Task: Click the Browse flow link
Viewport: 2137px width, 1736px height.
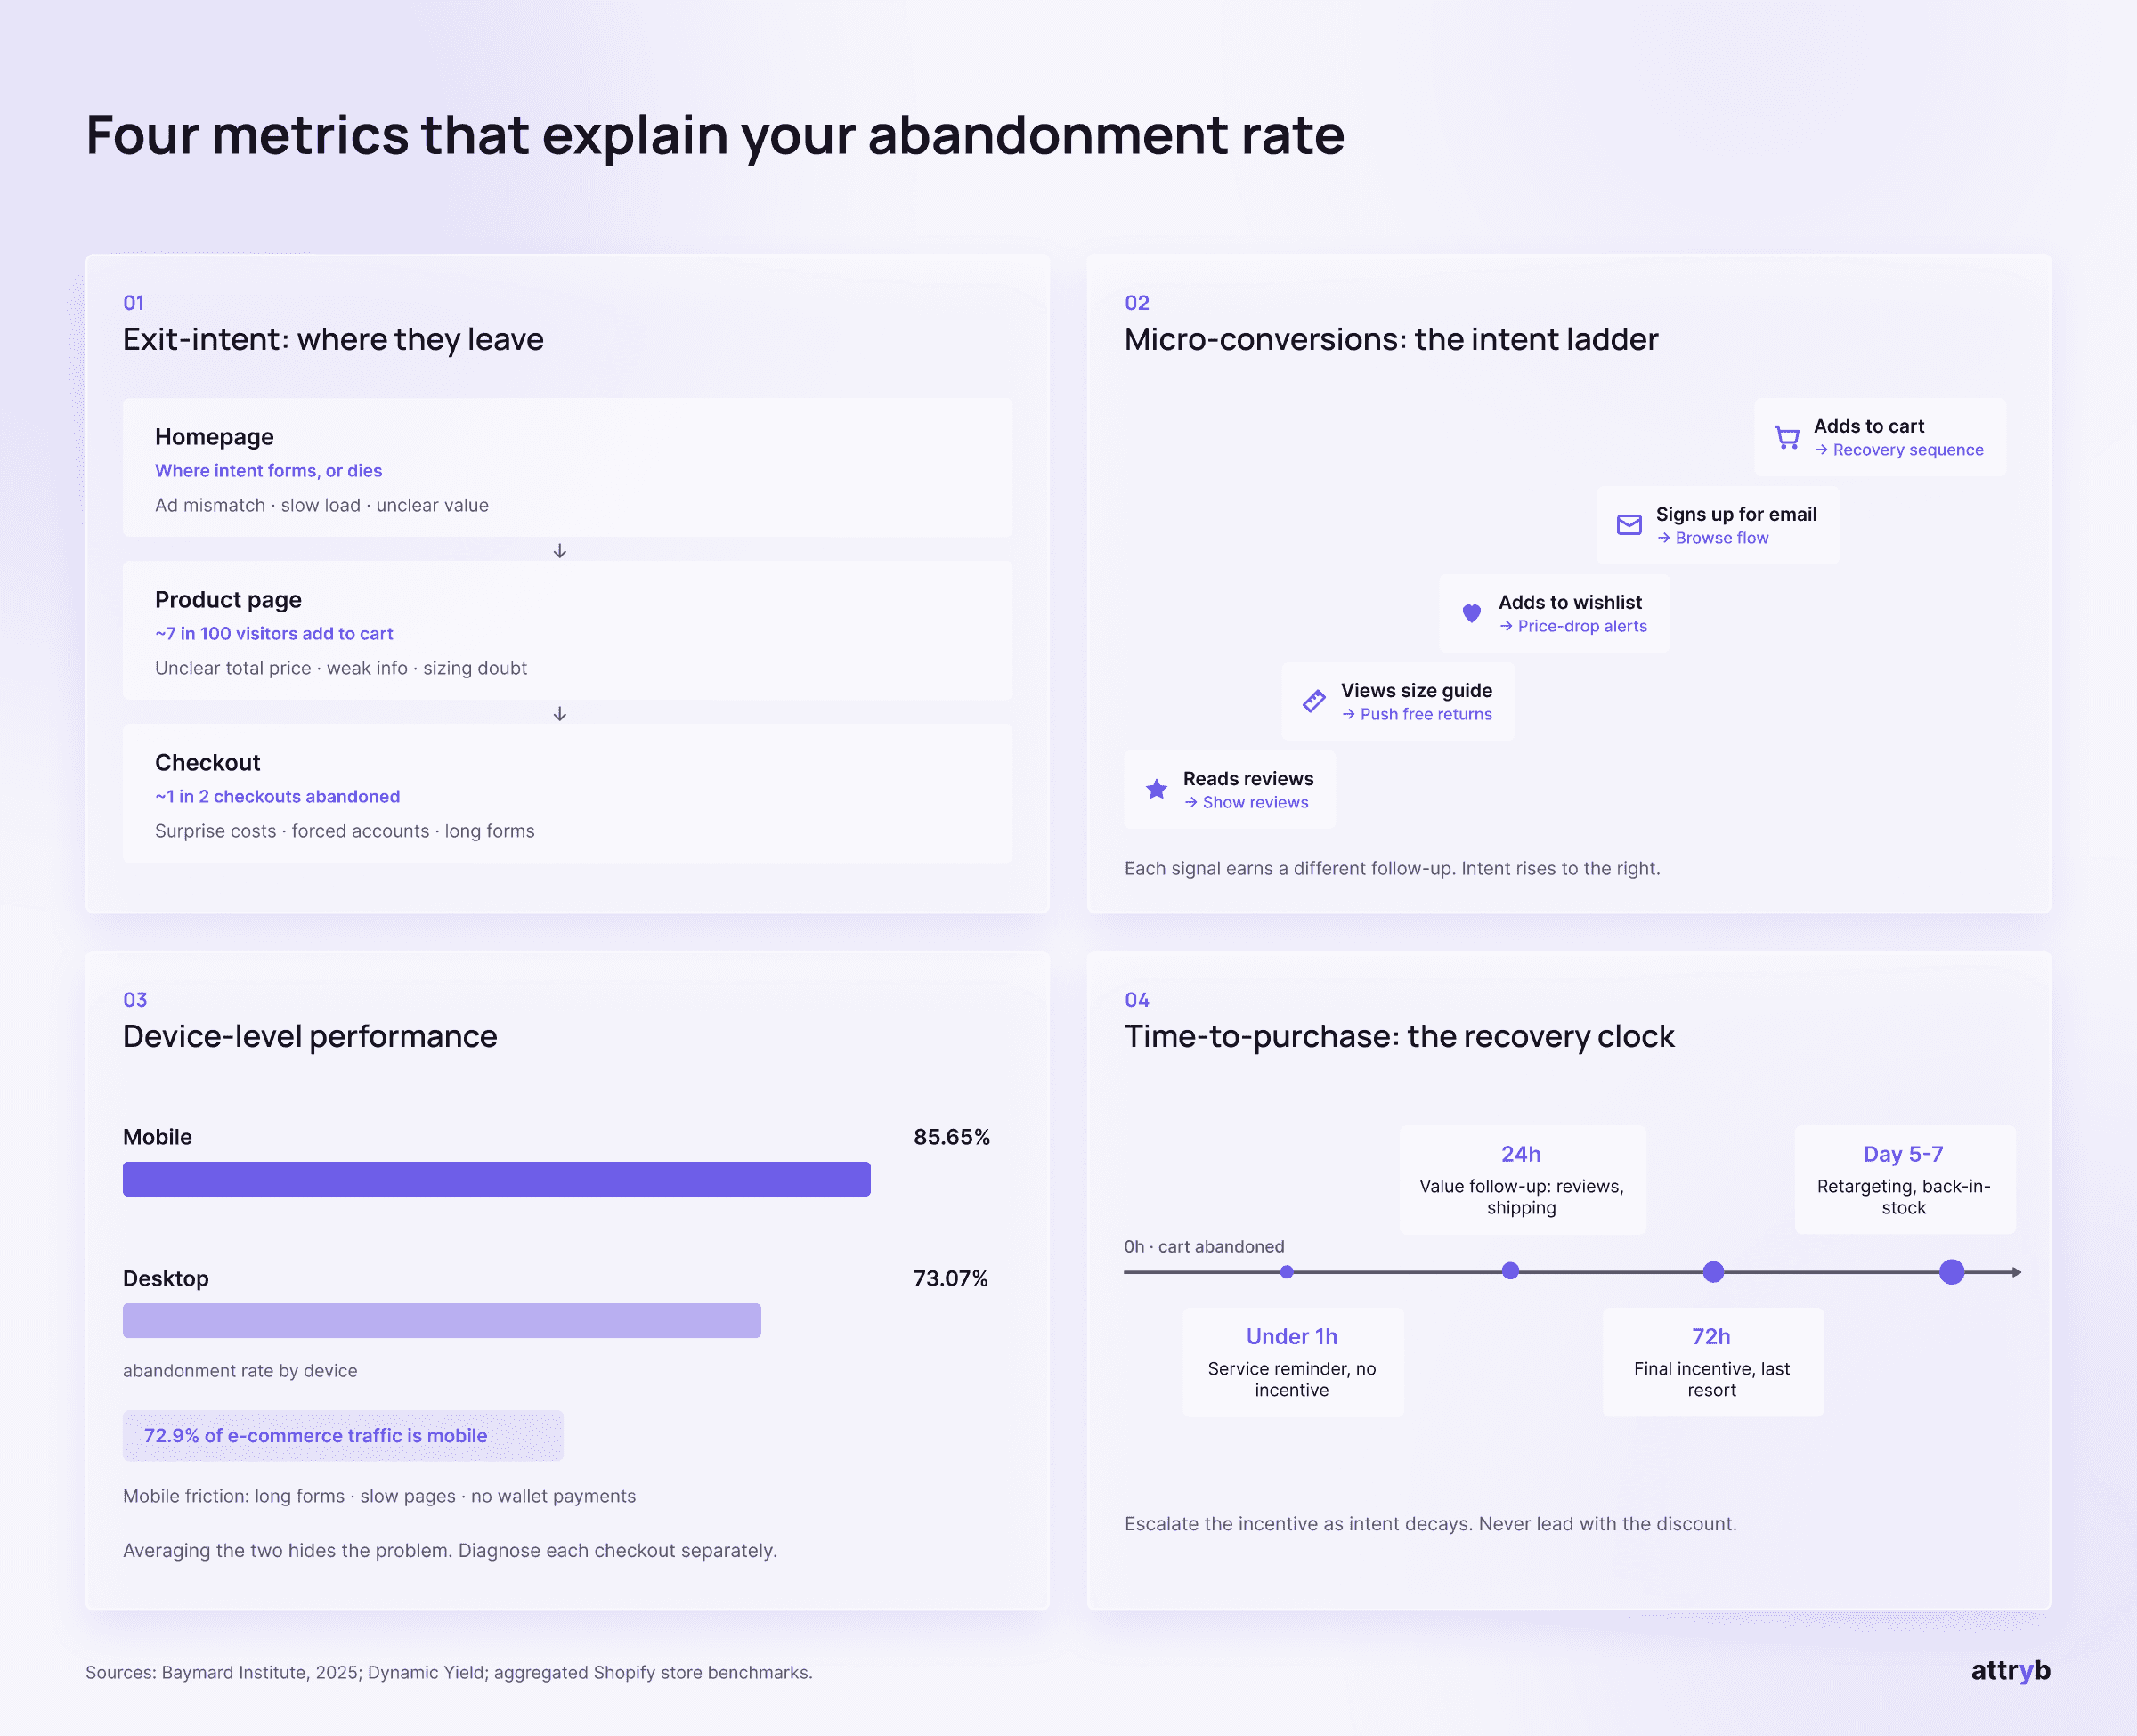Action: (1712, 538)
